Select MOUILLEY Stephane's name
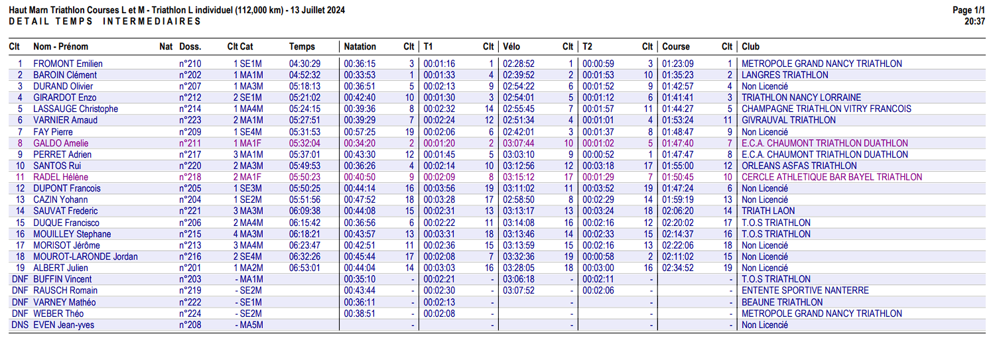Screen dimensions: 993x340 [72, 234]
